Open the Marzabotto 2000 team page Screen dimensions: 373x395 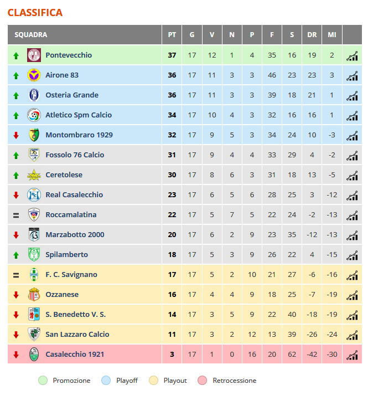click(x=75, y=234)
